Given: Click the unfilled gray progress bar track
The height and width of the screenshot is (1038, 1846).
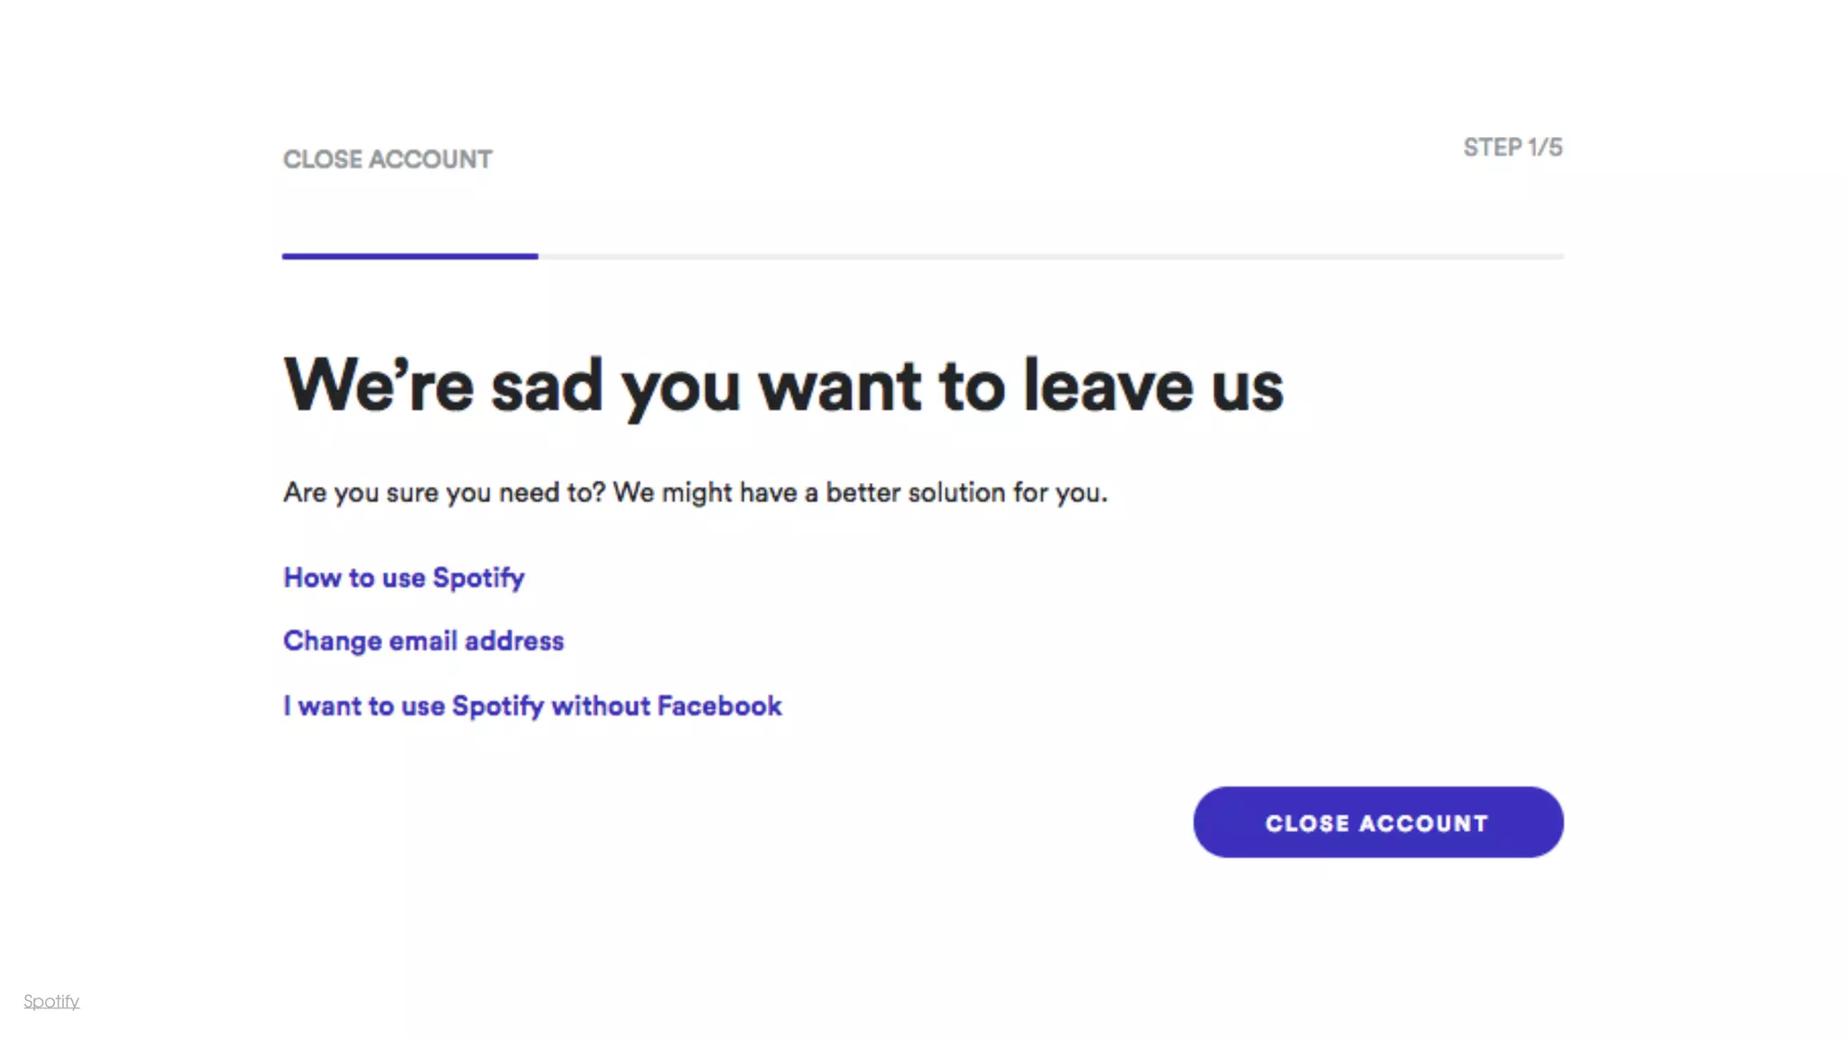Looking at the screenshot, I should (1050, 257).
